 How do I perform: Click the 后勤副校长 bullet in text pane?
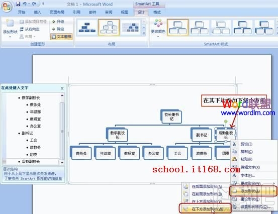[x=31, y=162]
